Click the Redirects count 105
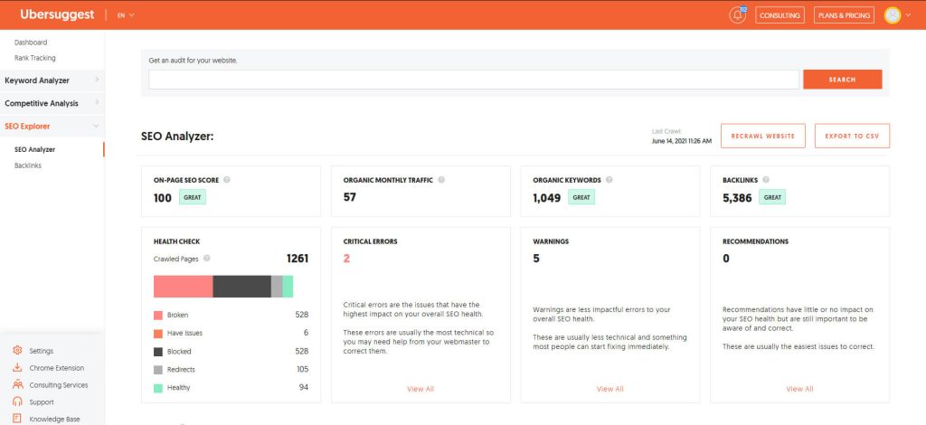The width and height of the screenshot is (926, 425). pyautogui.click(x=302, y=370)
